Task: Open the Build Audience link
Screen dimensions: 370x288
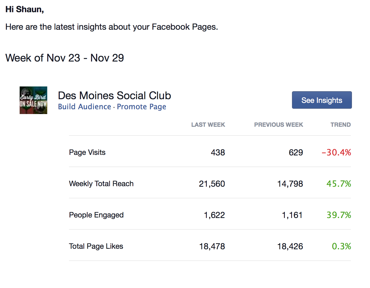Action: (x=84, y=107)
